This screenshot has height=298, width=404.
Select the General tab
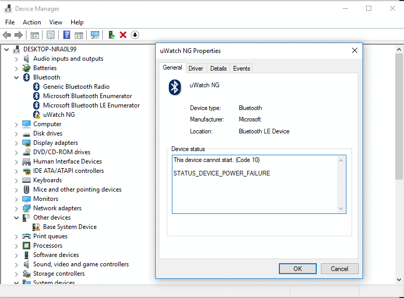[172, 67]
